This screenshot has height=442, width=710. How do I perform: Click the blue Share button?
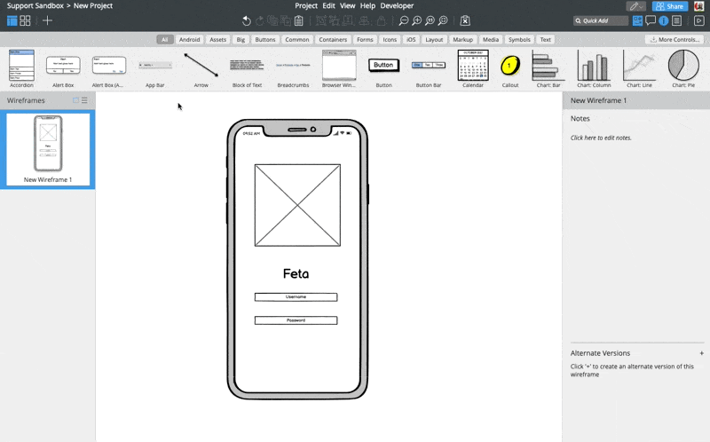(670, 6)
